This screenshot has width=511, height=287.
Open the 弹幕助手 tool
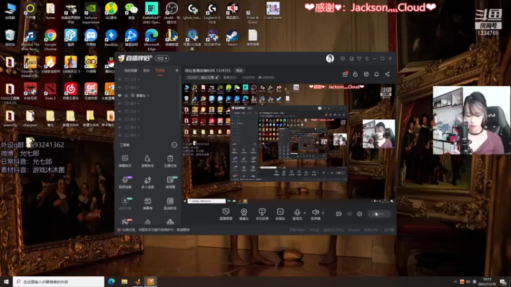click(125, 161)
